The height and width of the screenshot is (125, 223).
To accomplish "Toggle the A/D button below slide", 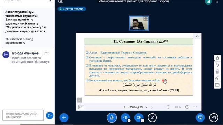I will [x=81, y=107].
